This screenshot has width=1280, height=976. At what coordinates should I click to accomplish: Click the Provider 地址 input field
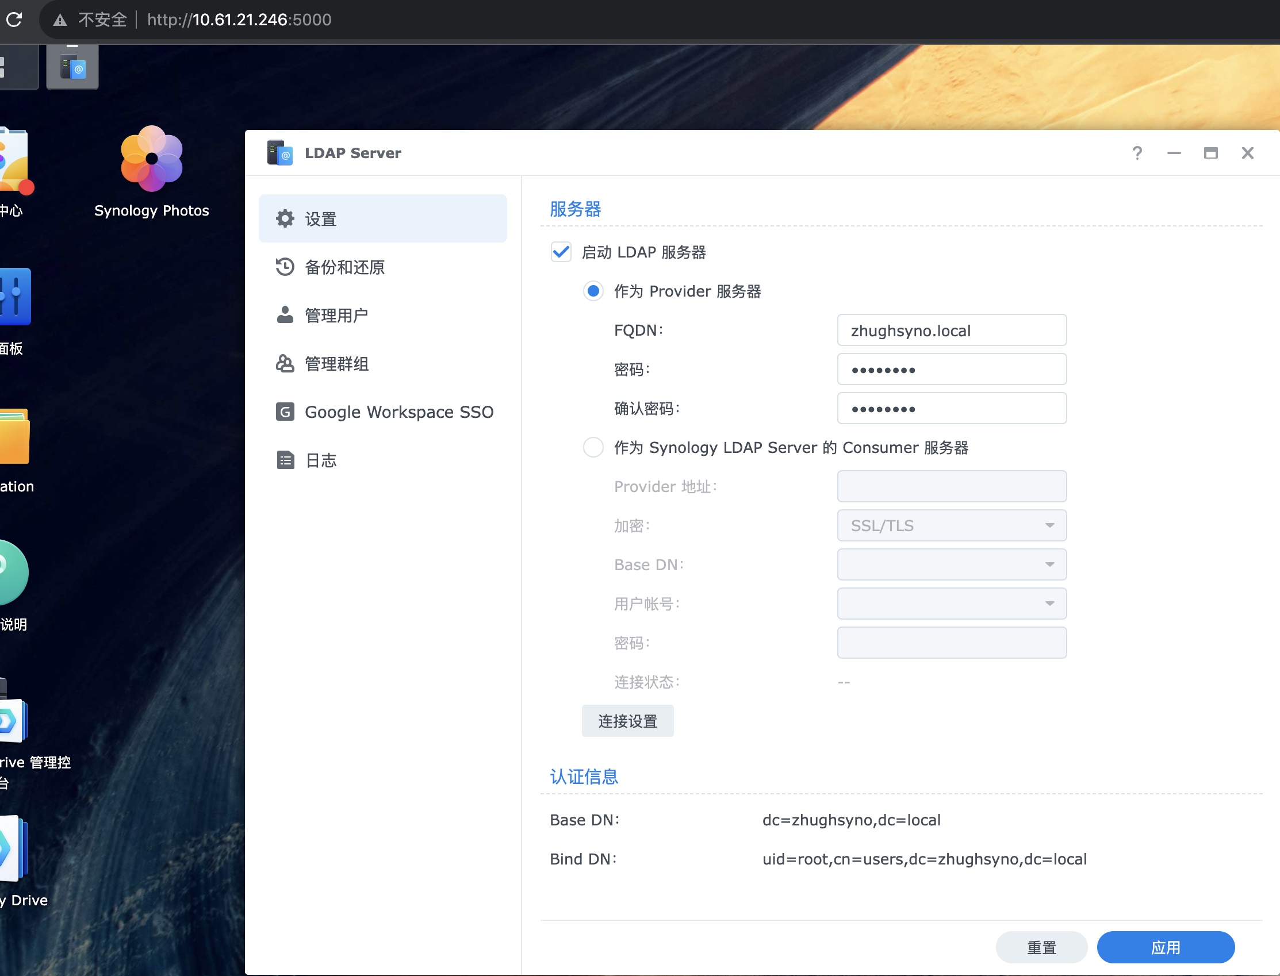(x=952, y=486)
